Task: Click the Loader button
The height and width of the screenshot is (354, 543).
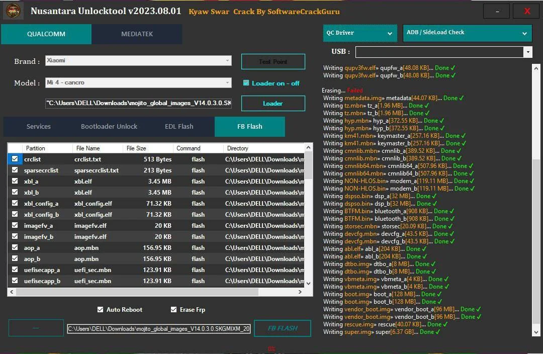Action: click(x=273, y=103)
